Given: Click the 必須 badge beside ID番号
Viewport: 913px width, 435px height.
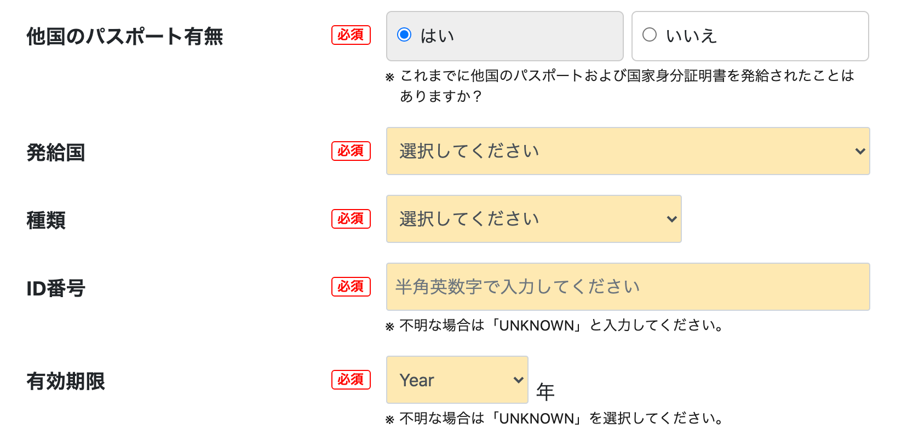Looking at the screenshot, I should (x=351, y=287).
